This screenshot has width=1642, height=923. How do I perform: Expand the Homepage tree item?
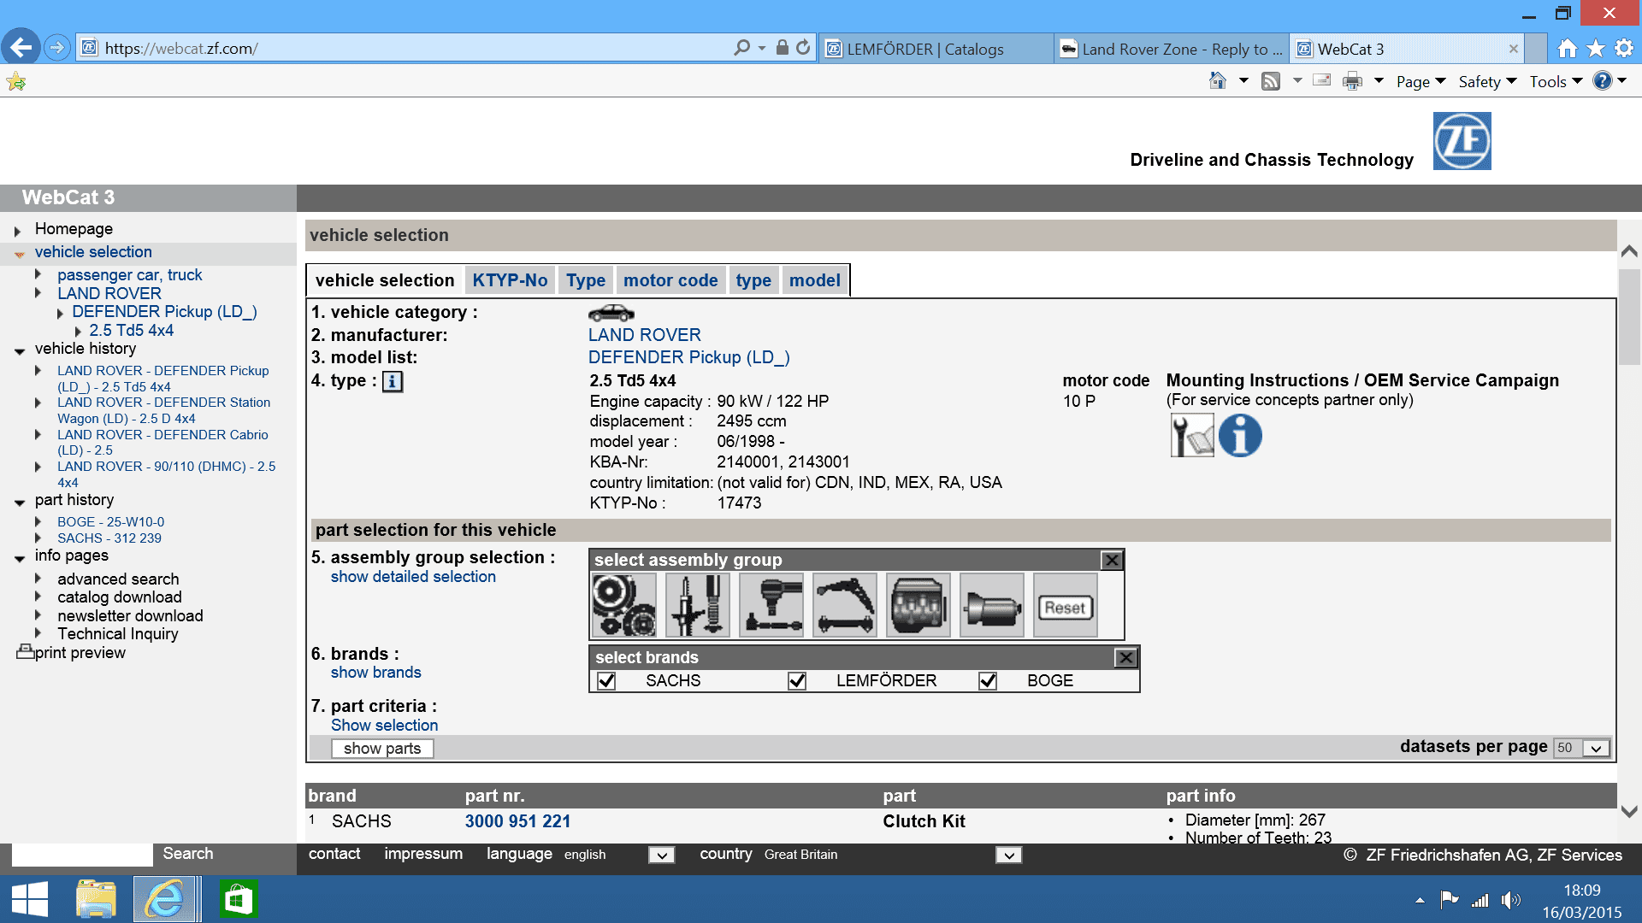tap(17, 231)
